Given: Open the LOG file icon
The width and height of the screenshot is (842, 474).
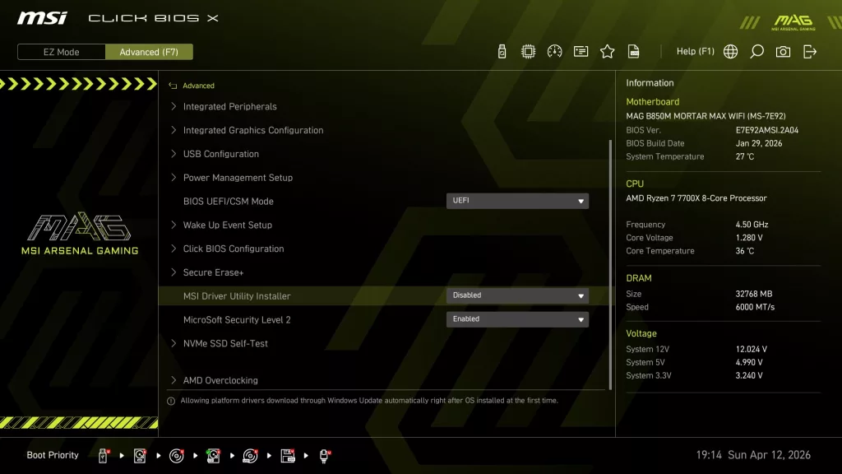Looking at the screenshot, I should 634,52.
